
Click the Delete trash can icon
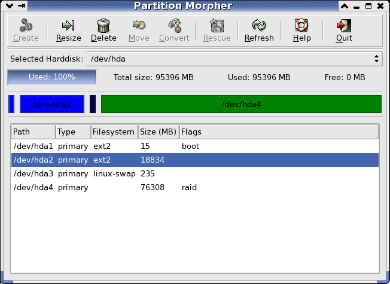(103, 25)
